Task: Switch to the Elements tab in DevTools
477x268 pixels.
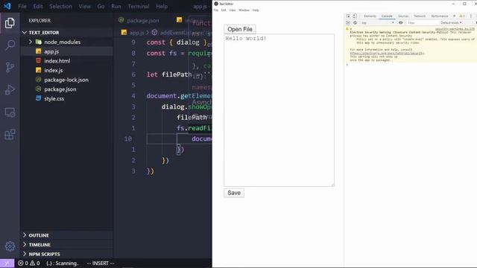Action: point(370,16)
